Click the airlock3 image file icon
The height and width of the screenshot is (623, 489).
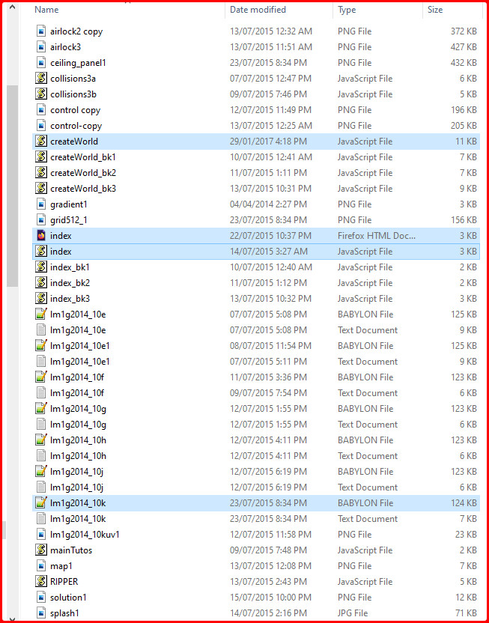(41, 47)
